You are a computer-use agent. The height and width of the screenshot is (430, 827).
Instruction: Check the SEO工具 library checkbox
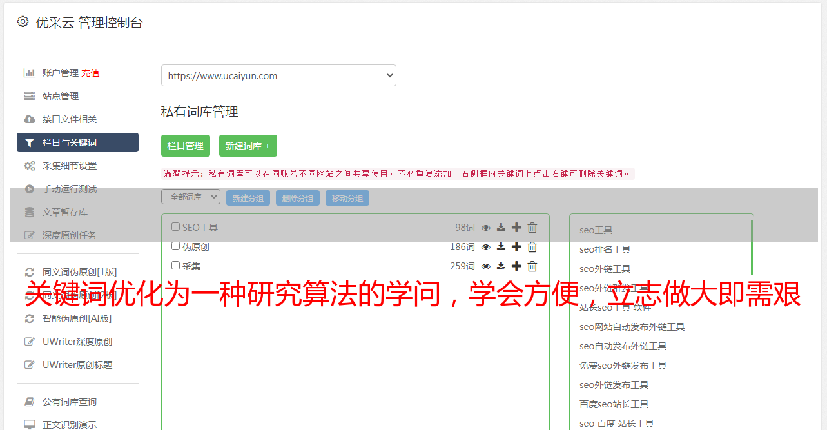click(175, 227)
